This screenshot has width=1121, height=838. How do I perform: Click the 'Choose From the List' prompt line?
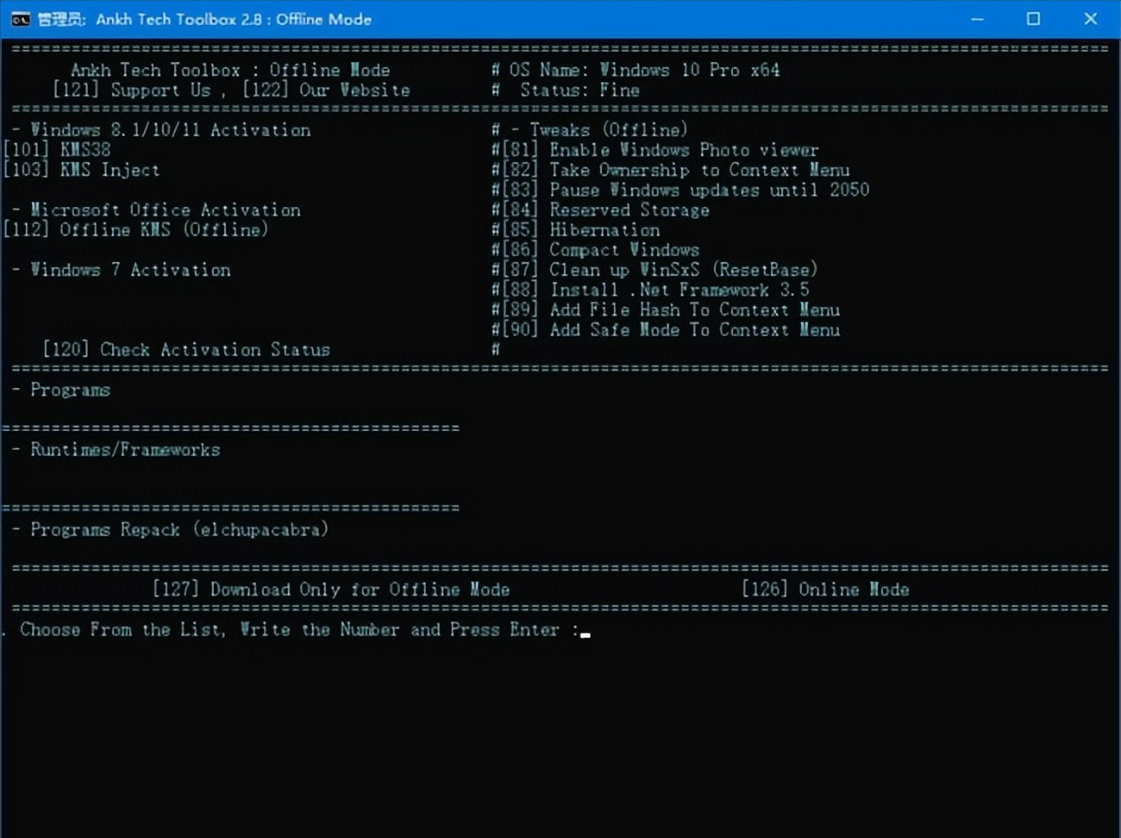click(299, 629)
